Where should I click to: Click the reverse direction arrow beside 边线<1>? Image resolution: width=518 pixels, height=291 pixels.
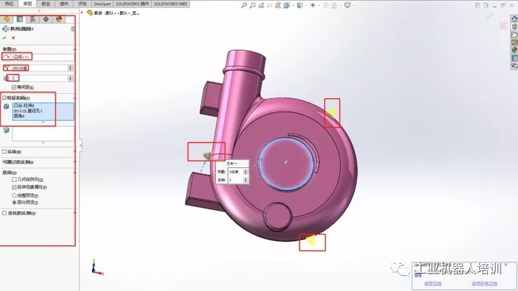pos(6,57)
